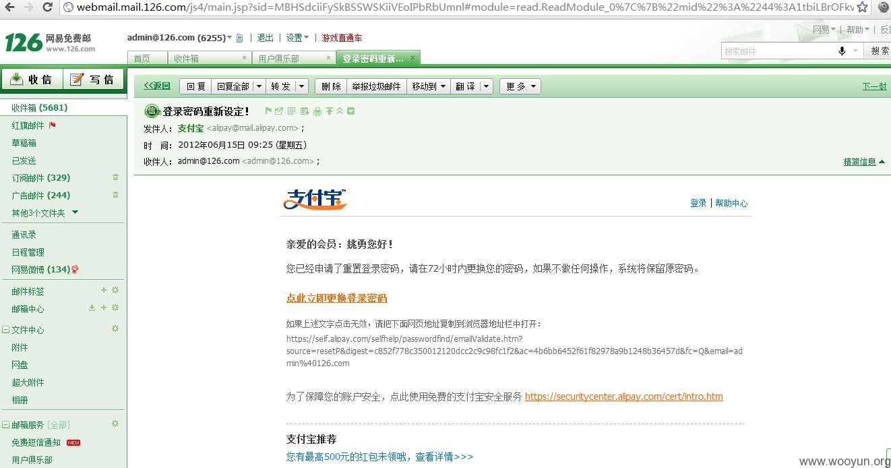The height and width of the screenshot is (468, 891).
Task: Open the 文件中心 gear settings icon
Action: (115, 328)
